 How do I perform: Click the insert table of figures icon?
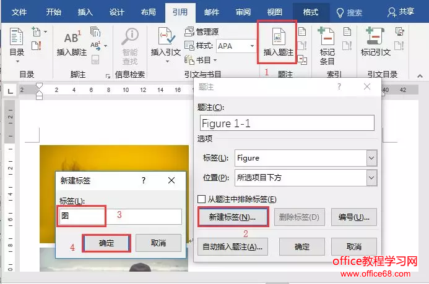tap(302, 31)
